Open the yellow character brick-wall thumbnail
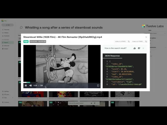Image resolution: width=167 pixels, height=125 pixels. pyautogui.click(x=63, y=94)
